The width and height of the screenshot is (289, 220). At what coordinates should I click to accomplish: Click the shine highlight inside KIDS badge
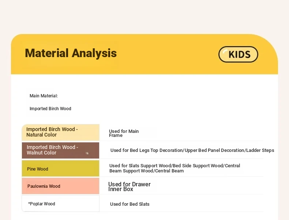225,52
